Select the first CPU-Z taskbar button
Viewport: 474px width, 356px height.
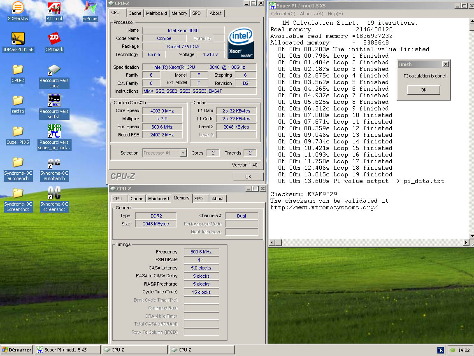click(x=135, y=350)
